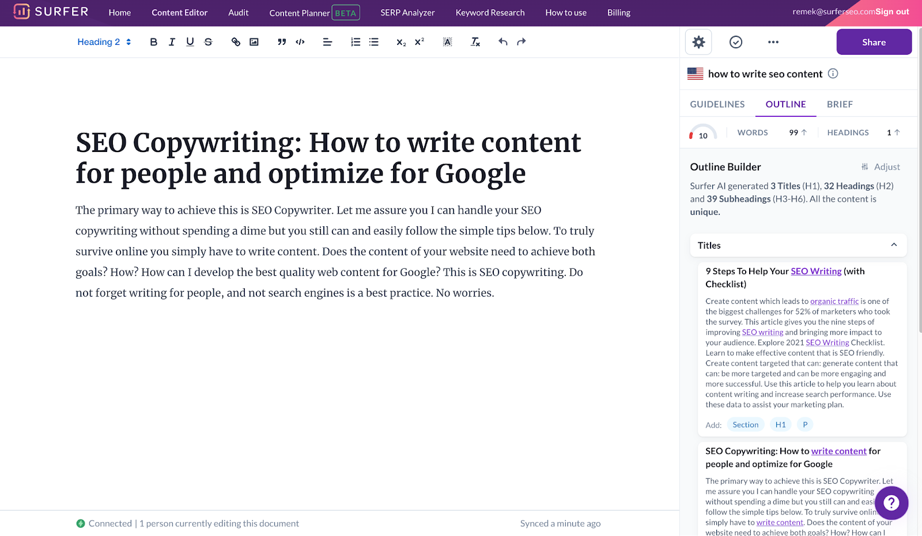Viewport: 922px width, 536px height.
Task: Add the first title as H1
Action: click(781, 425)
